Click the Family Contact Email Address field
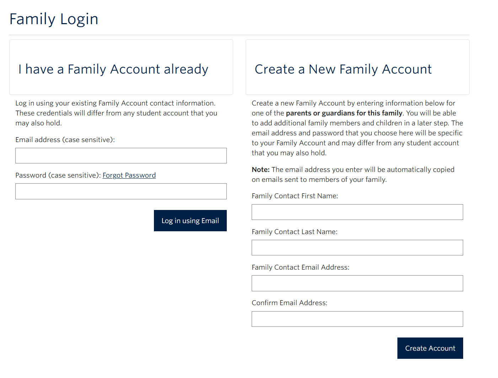The width and height of the screenshot is (498, 378). (x=357, y=283)
